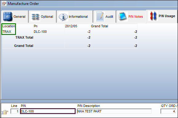
Task: Click TRAX Total value under 2012/05
Action: 89,37
